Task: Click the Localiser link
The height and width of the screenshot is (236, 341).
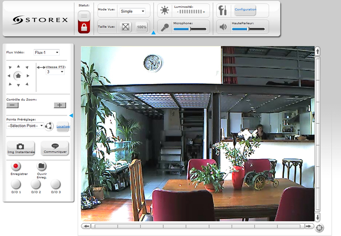Action: 63,126
